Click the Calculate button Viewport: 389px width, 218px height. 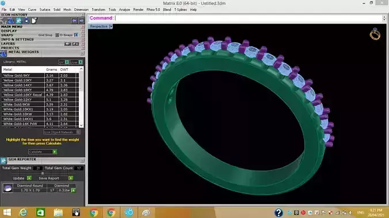point(43,151)
